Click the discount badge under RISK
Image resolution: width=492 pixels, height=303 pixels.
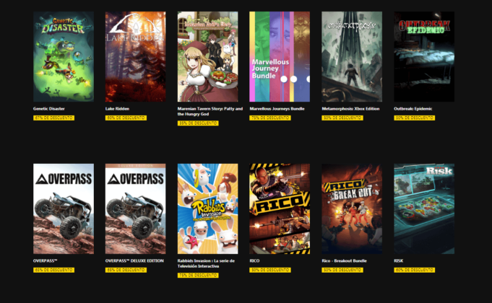click(415, 270)
